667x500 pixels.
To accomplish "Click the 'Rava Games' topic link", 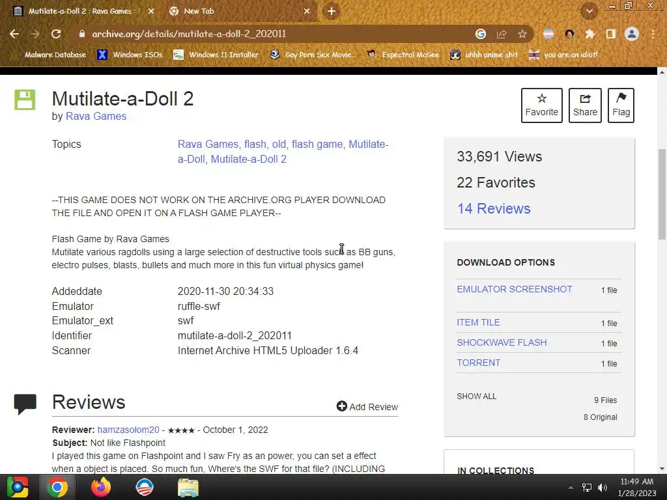I will tap(208, 144).
